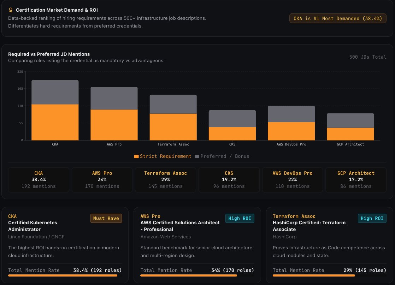
Task: Click 'Certified Kubernetes Administrator' card title
Action: pyautogui.click(x=33, y=226)
